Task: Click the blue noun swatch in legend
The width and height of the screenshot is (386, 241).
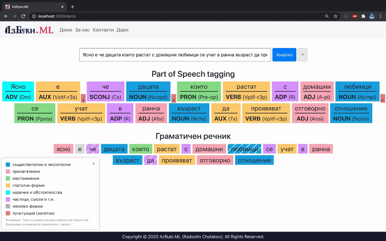Action: coord(8,165)
